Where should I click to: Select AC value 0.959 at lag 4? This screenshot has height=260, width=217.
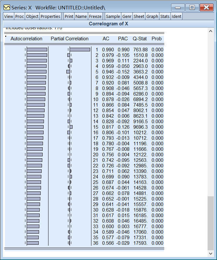coord(108,66)
